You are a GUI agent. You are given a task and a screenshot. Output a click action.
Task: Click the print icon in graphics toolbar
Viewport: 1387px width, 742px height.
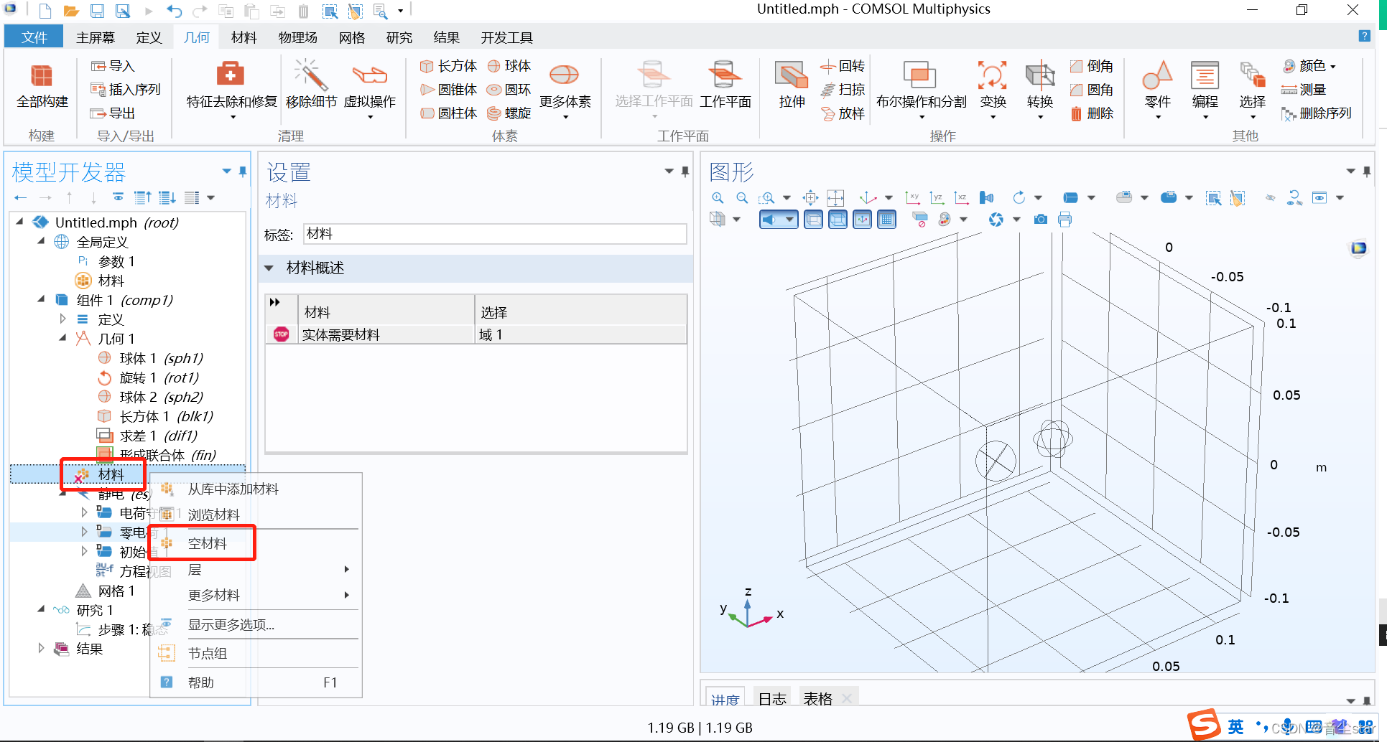pyautogui.click(x=1064, y=220)
